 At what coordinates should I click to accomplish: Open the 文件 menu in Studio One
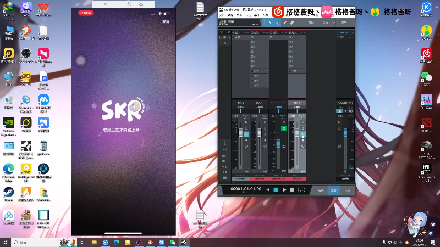[222, 15]
